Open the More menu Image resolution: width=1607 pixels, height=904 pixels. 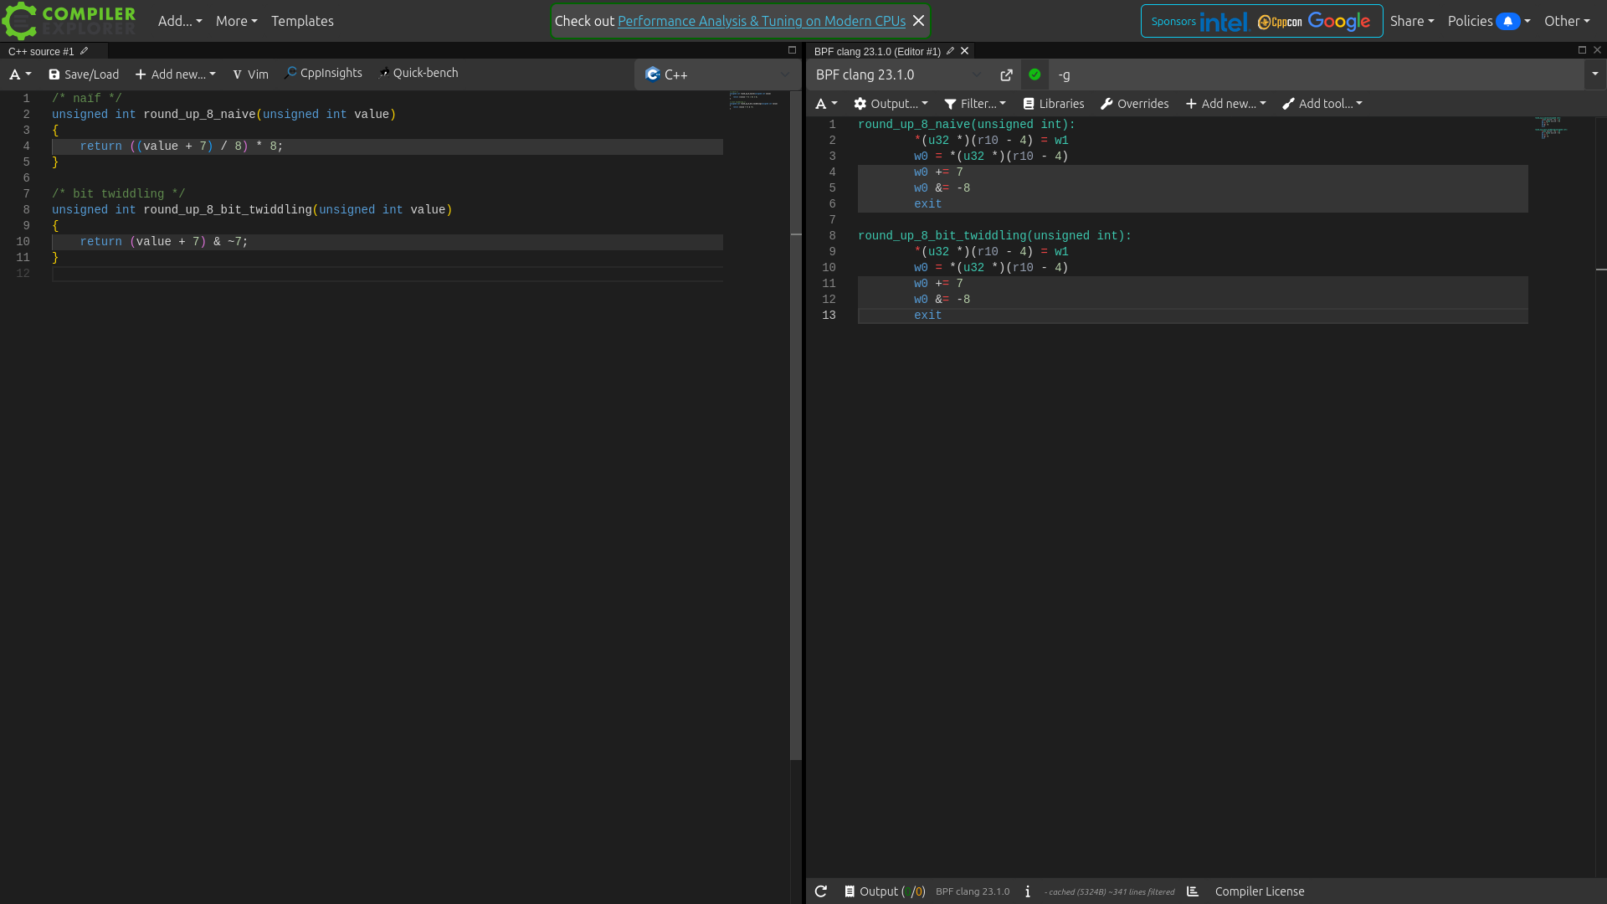pos(236,21)
